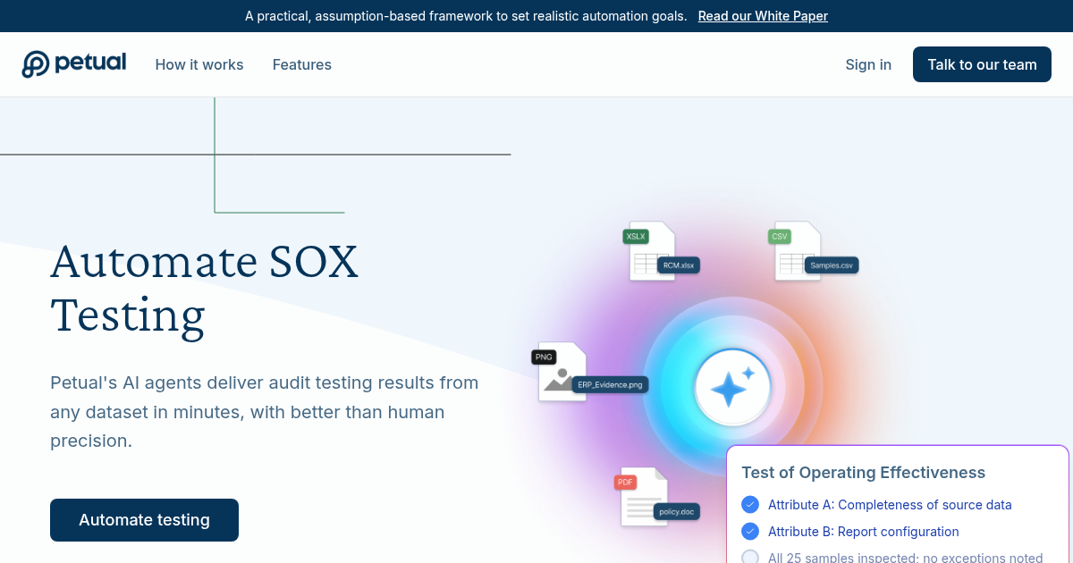Toggle the Attribute A completeness checkmark
1073x563 pixels.
pyautogui.click(x=750, y=505)
